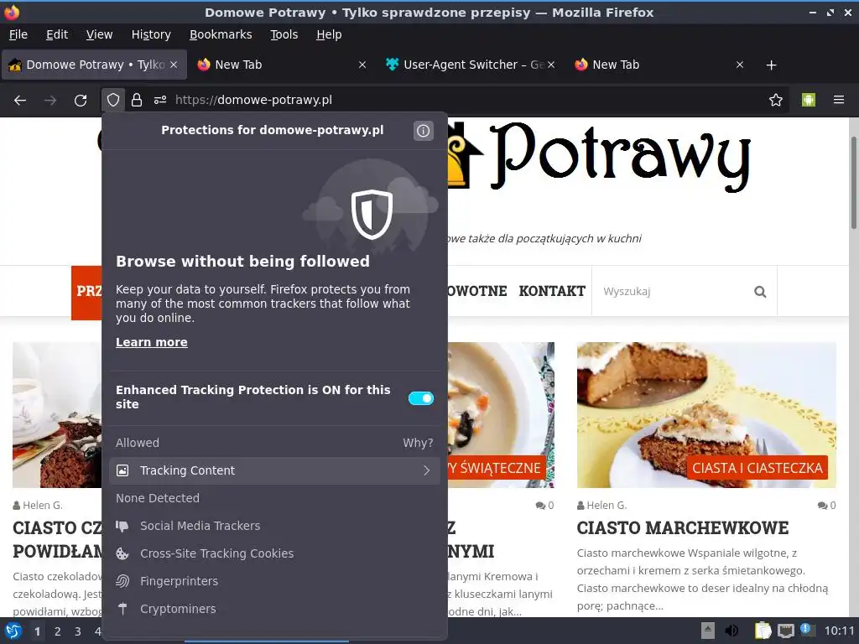This screenshot has height=644, width=859.
Task: Switch to workspace 2 in taskbar
Action: pyautogui.click(x=58, y=631)
